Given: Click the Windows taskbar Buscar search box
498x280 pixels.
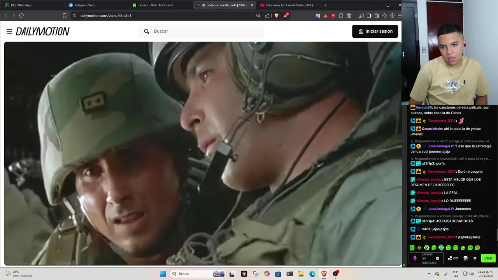Looking at the screenshot, I should 198,274.
